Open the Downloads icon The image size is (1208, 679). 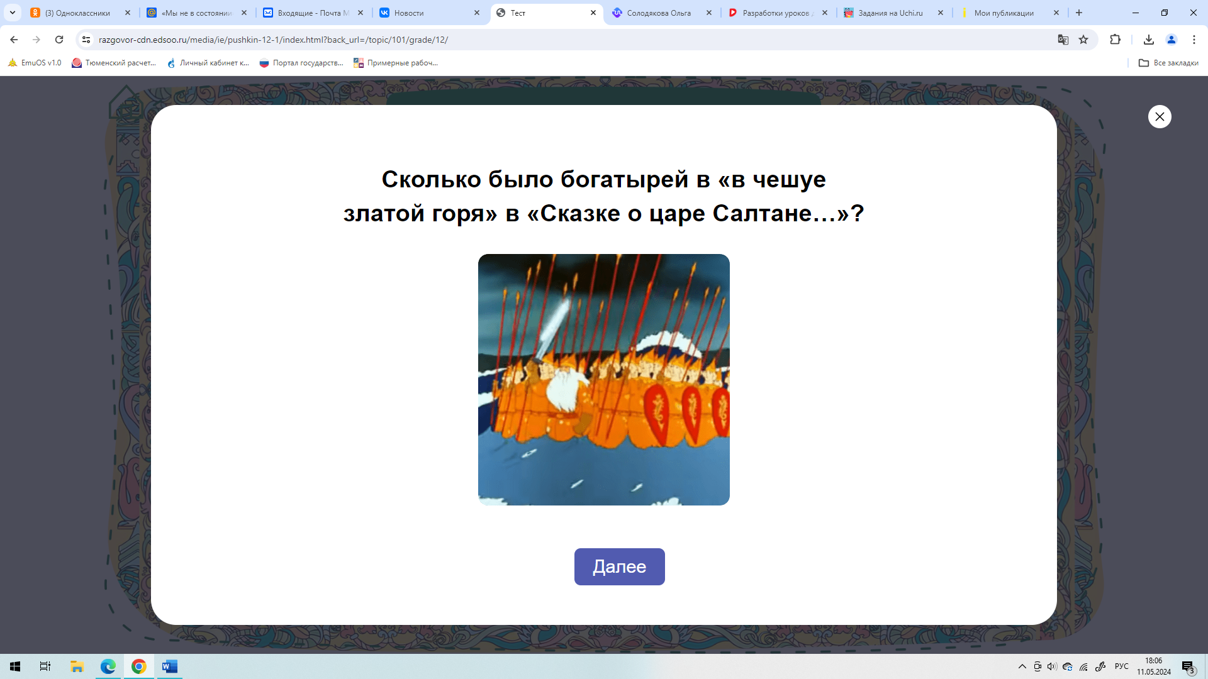coord(1149,40)
